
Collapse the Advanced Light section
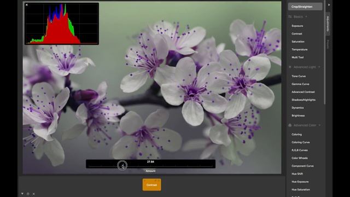(x=319, y=67)
